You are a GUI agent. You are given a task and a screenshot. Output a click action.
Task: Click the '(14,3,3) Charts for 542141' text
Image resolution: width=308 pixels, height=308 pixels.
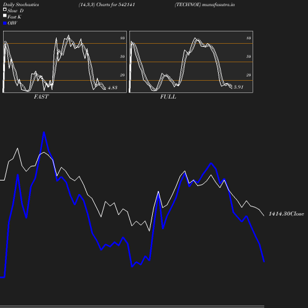107,4
